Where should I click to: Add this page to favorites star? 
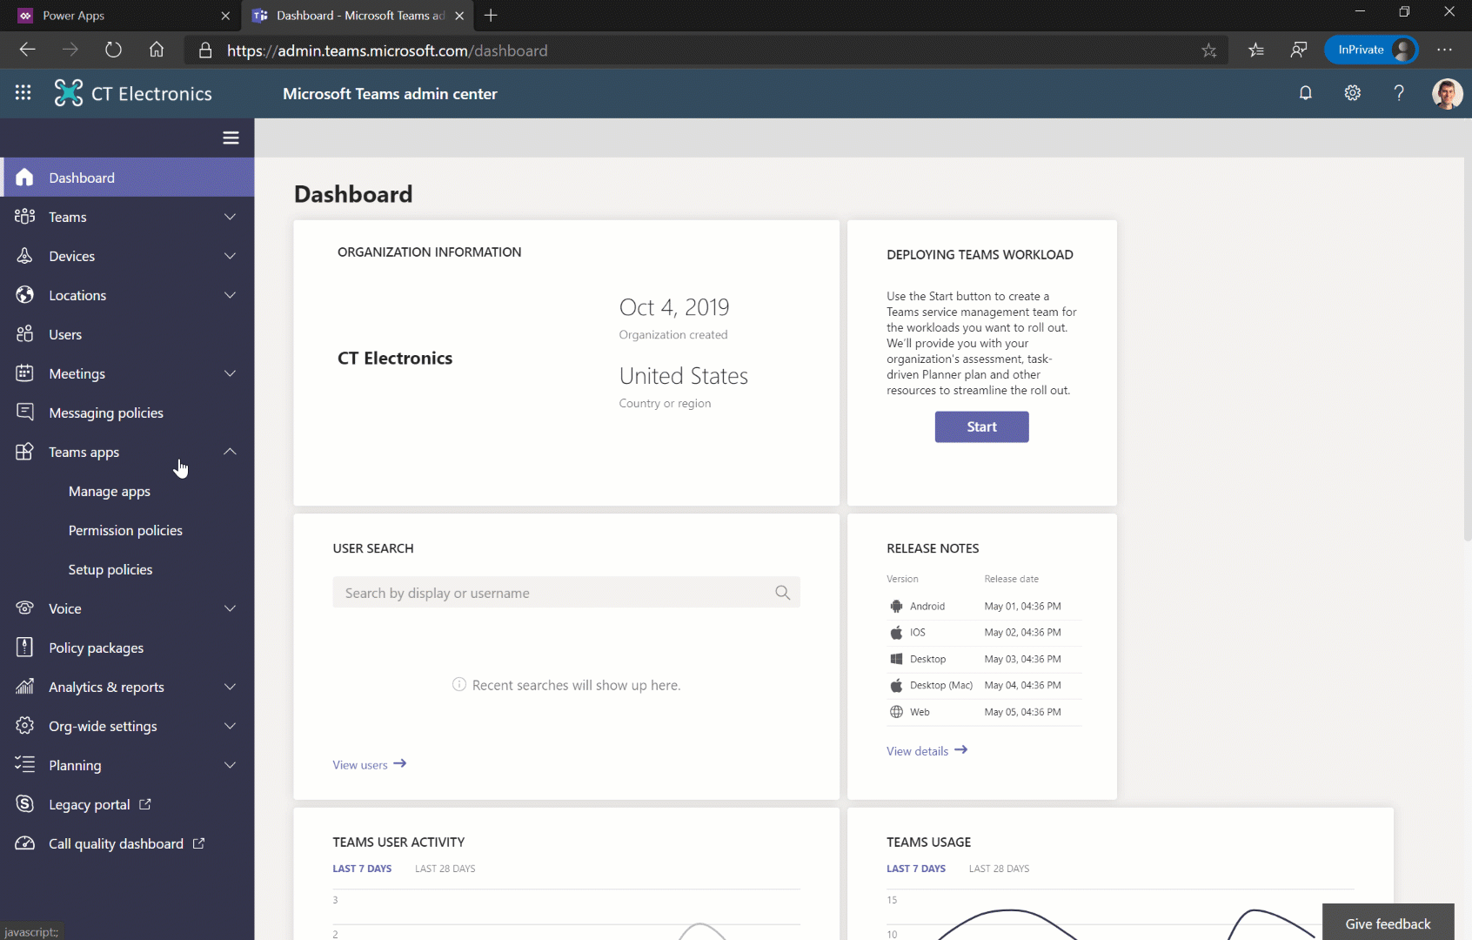(1208, 50)
